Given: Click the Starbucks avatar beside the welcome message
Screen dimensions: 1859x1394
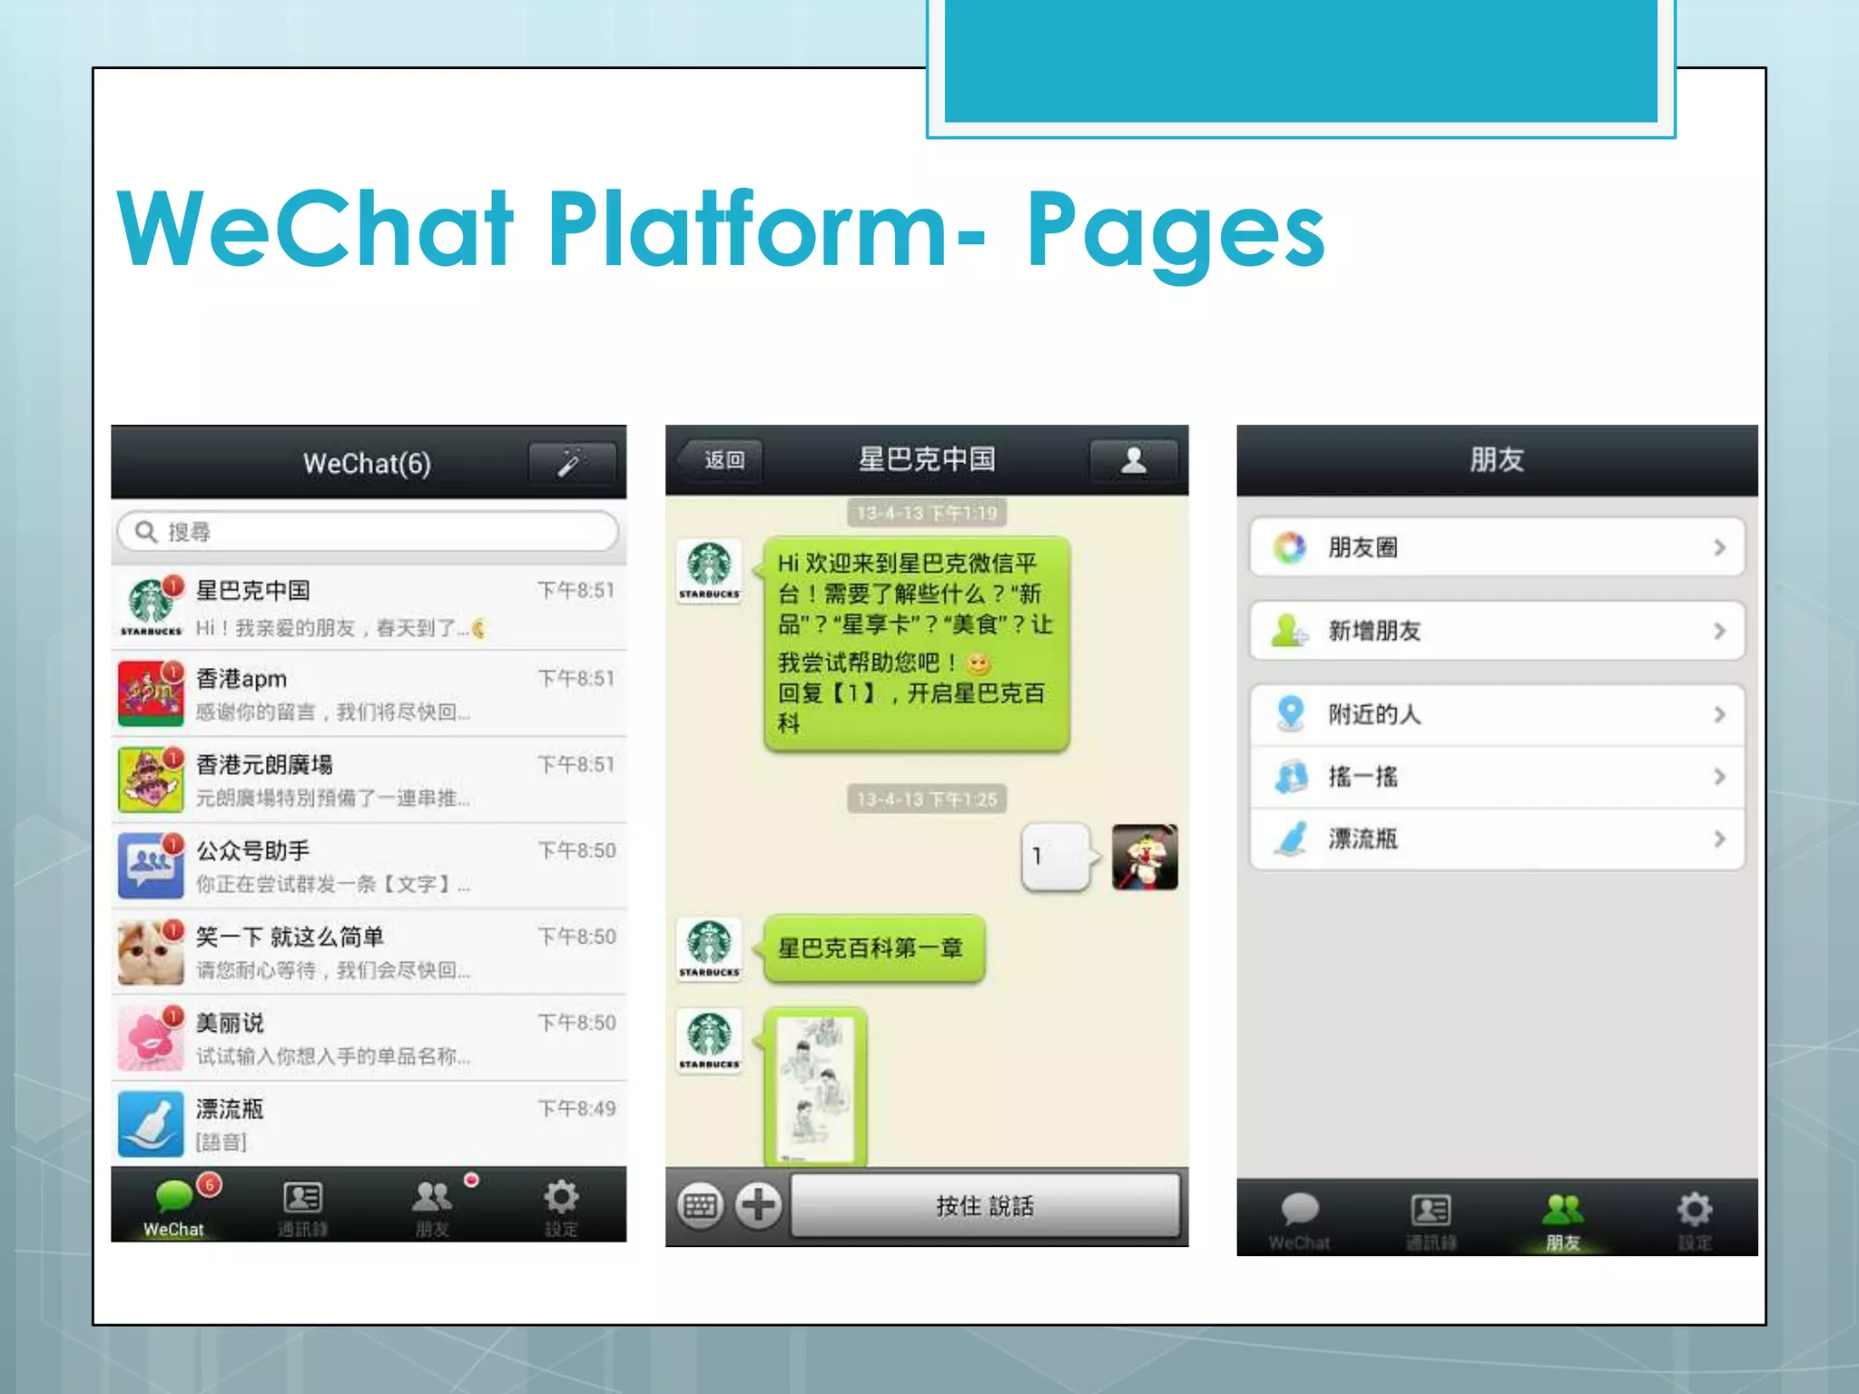Looking at the screenshot, I should [x=710, y=571].
